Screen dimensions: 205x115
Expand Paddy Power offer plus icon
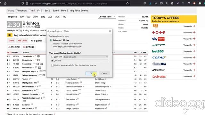point(194,45)
